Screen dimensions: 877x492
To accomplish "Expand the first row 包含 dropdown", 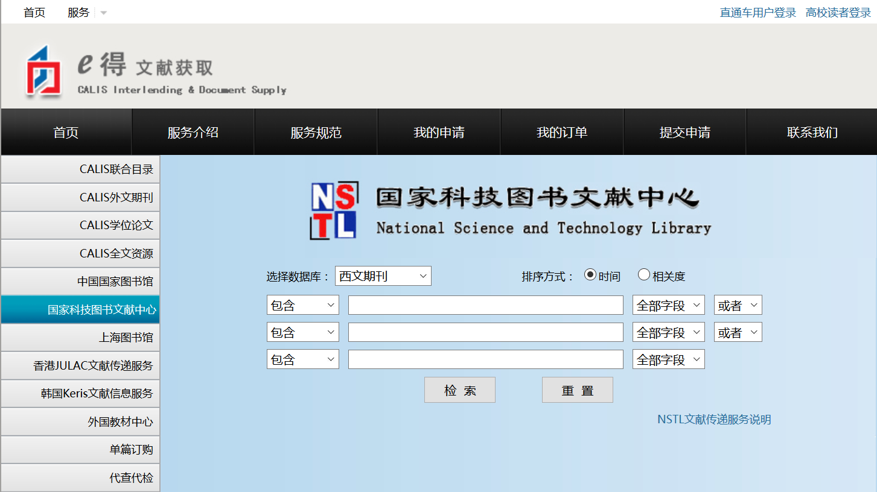I will click(x=302, y=305).
